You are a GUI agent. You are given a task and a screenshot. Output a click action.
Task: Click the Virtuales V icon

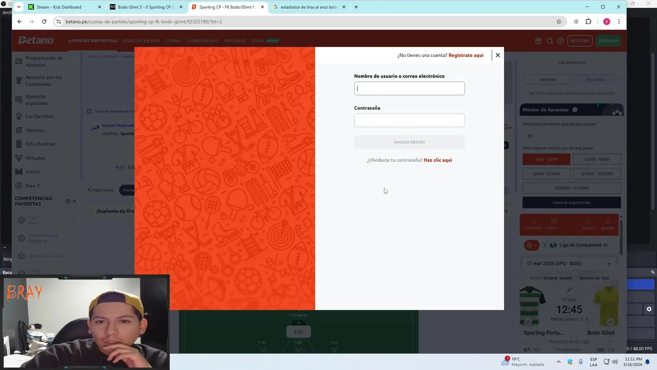click(19, 158)
